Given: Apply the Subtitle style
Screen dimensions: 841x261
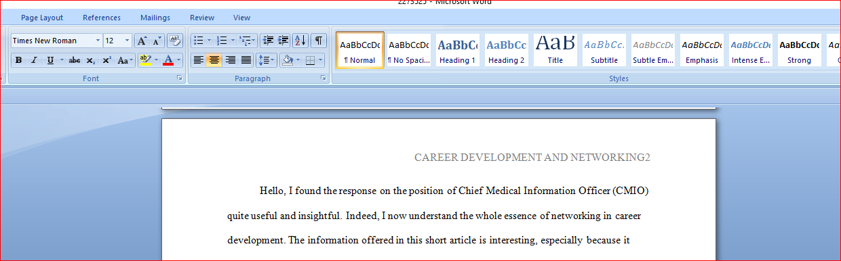Looking at the screenshot, I should [604, 50].
